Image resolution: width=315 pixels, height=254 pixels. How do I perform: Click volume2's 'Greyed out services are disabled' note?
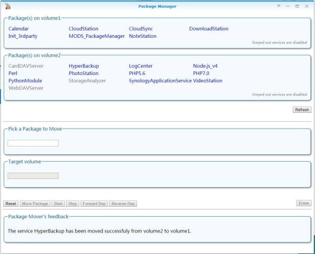click(x=279, y=94)
